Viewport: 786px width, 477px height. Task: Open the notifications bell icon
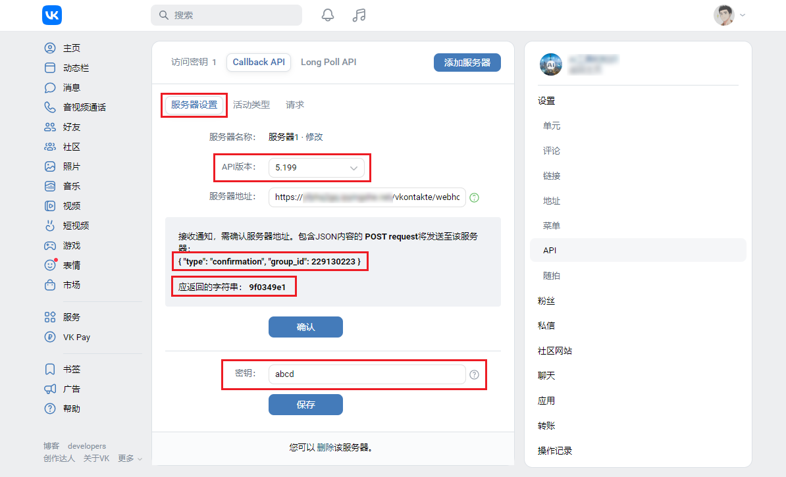tap(328, 15)
